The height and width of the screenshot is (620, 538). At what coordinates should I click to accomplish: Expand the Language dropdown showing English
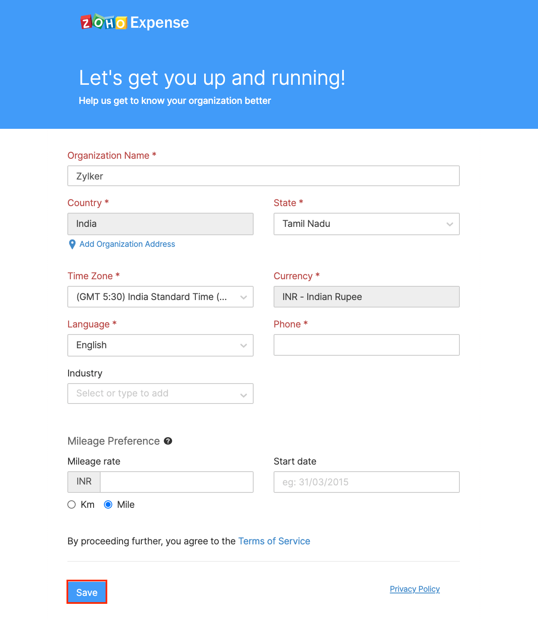(160, 345)
